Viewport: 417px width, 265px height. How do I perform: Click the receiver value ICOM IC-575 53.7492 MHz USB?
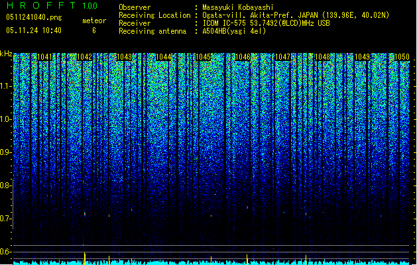pos(266,23)
